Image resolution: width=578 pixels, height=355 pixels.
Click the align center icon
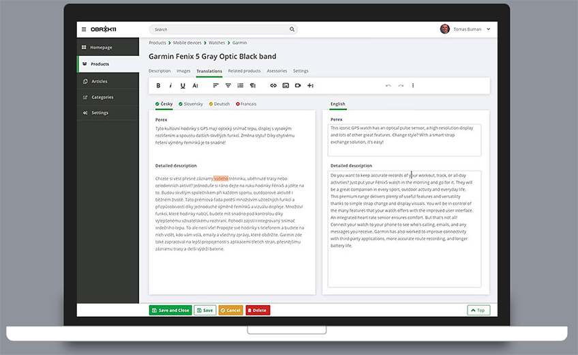(x=228, y=85)
